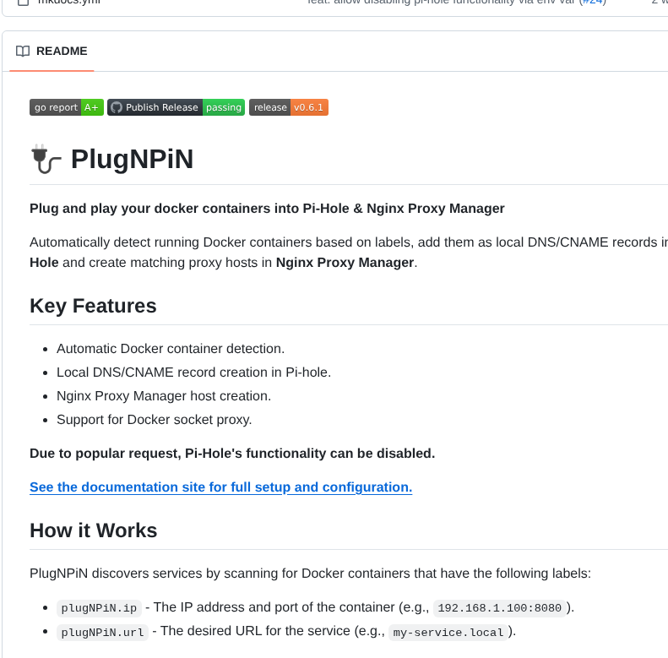Click the Nginx Proxy Manager host creation bullet

click(x=164, y=395)
